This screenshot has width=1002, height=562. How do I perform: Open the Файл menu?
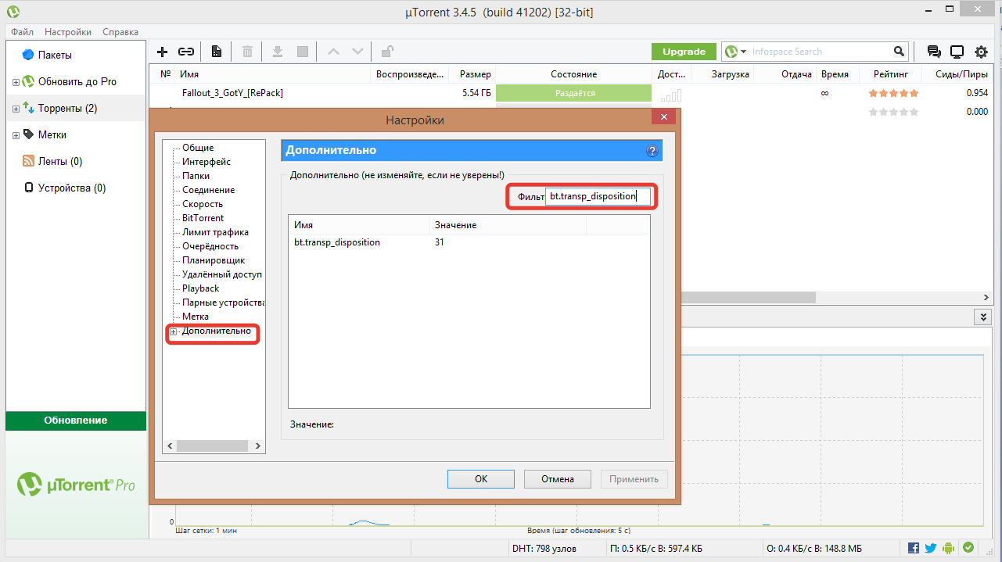click(x=22, y=32)
